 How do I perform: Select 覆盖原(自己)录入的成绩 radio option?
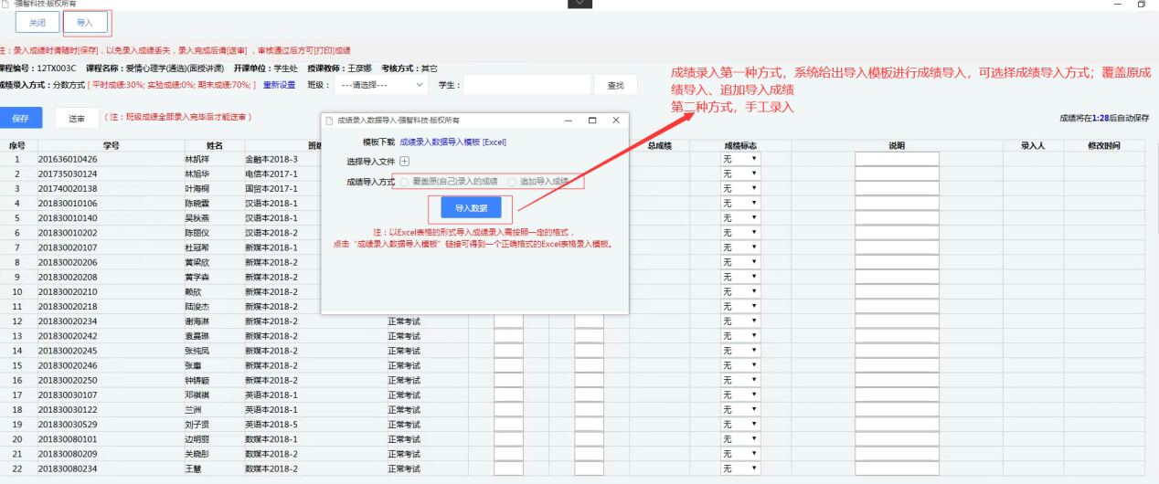(404, 181)
